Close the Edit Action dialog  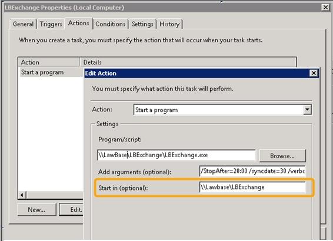tap(314, 73)
